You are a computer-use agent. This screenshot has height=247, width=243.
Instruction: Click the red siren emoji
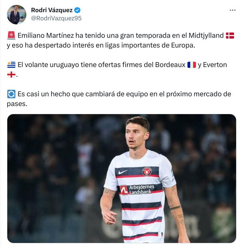tap(11, 35)
